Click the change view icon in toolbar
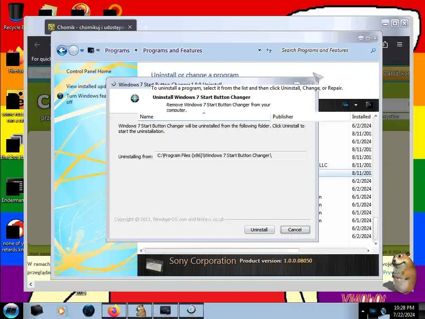Viewport: 425px width, 319px height. 346,105
